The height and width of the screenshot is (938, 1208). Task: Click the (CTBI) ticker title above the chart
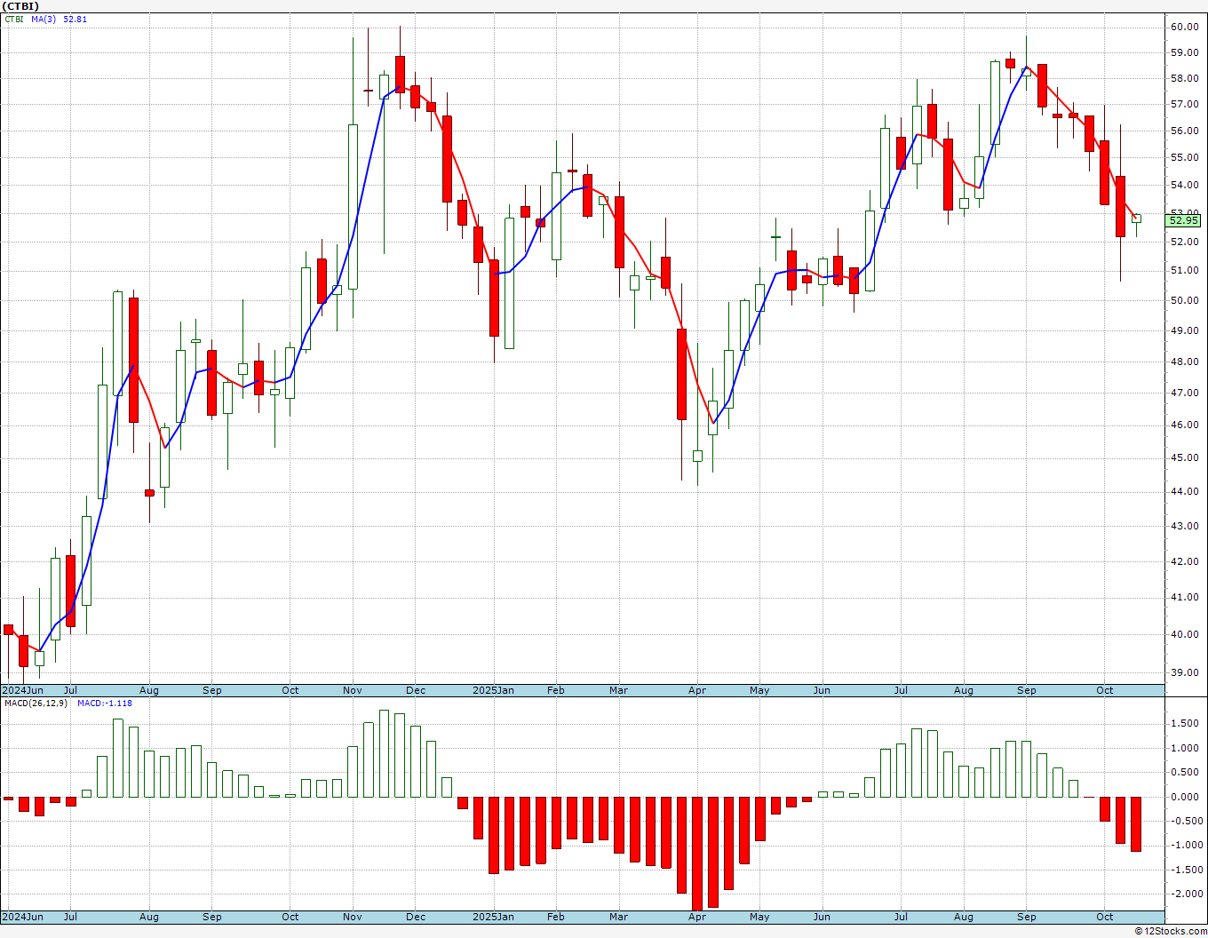(21, 6)
